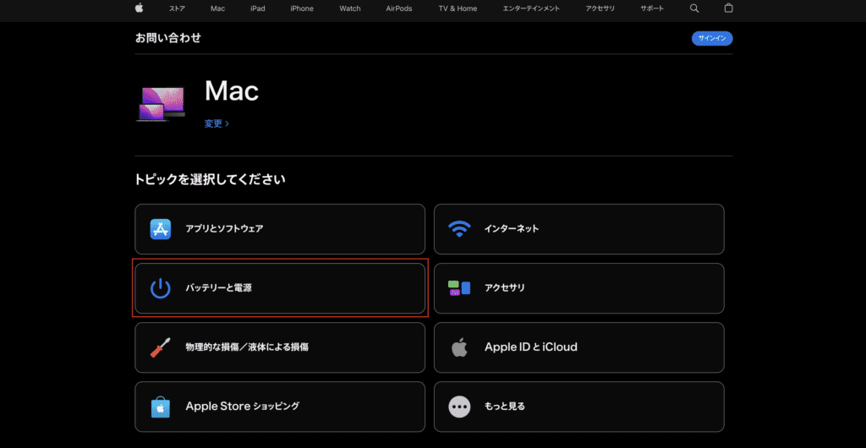Click the お問い合わせ page title
Screen dimensions: 866x448
(168, 38)
